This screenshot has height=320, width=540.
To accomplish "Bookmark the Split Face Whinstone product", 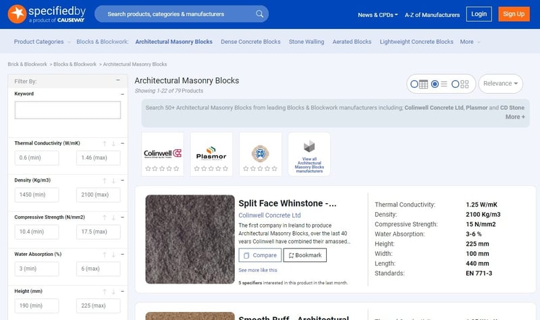I will (305, 255).
